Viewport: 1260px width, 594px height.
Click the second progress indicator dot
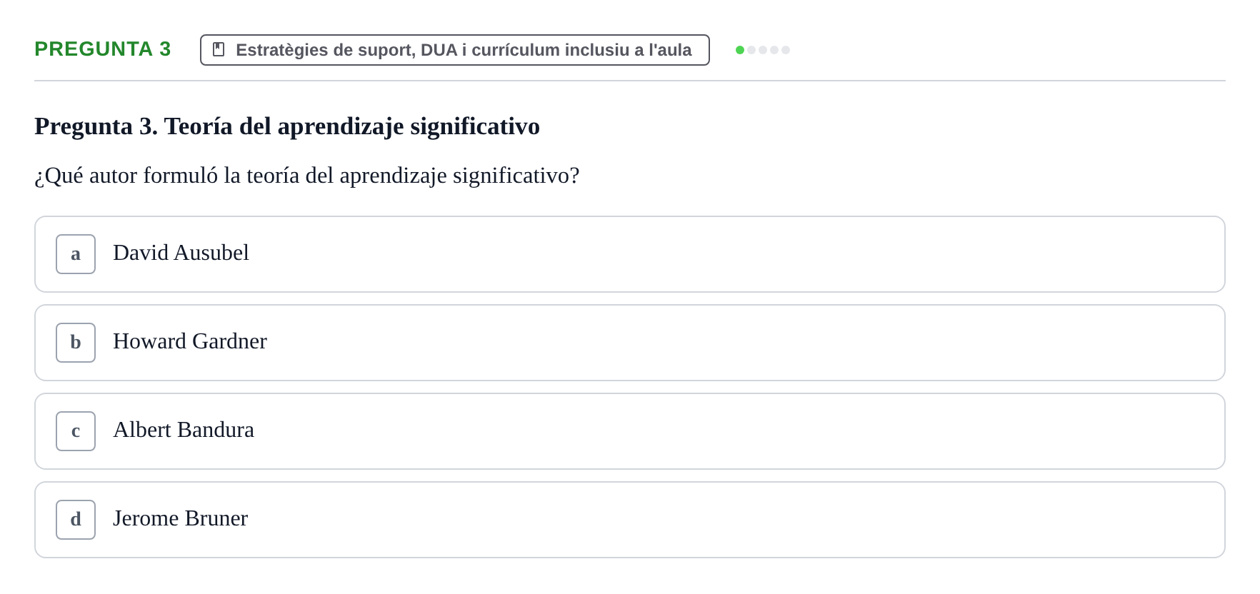click(751, 50)
